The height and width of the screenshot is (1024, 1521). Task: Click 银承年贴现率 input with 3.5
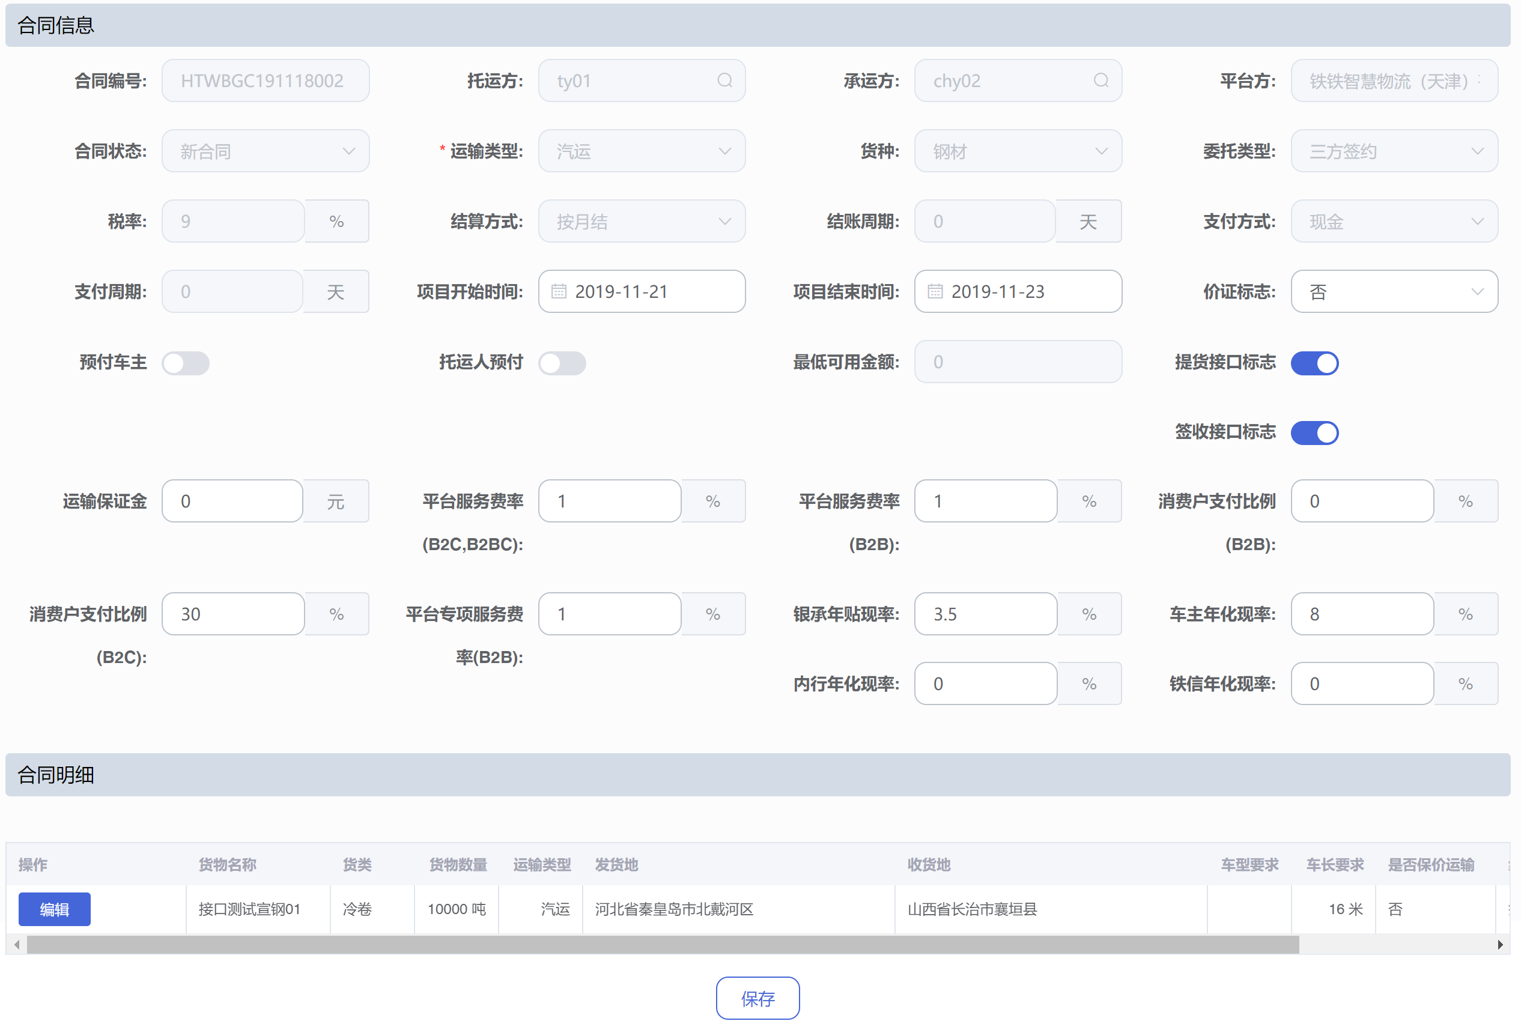986,614
